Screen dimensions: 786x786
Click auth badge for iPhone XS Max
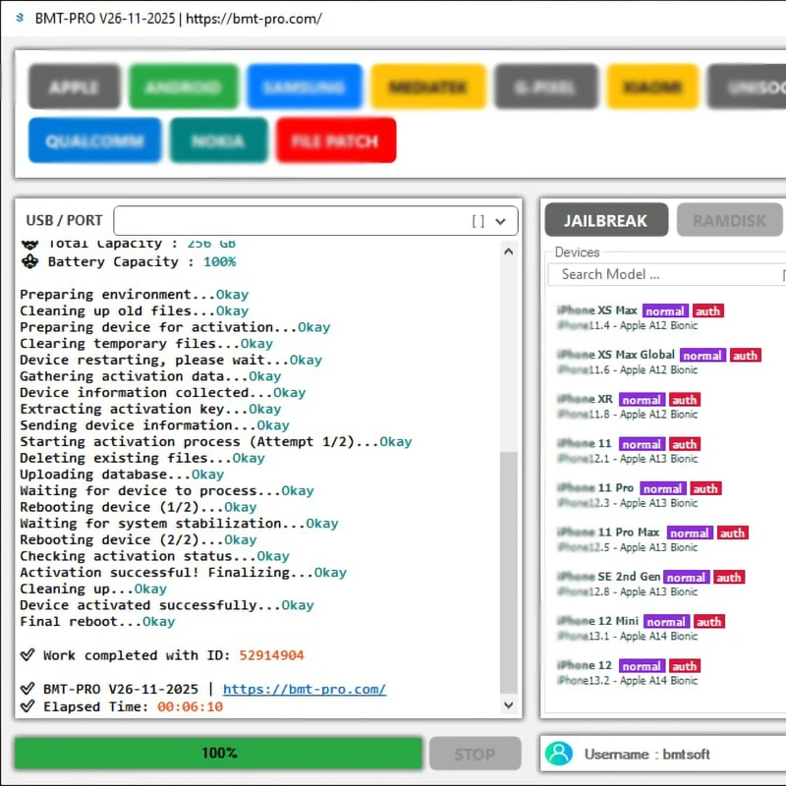click(x=707, y=310)
